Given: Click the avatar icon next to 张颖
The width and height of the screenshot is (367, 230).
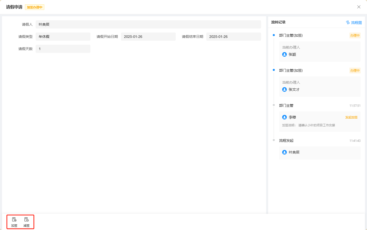Looking at the screenshot, I should tap(284, 54).
